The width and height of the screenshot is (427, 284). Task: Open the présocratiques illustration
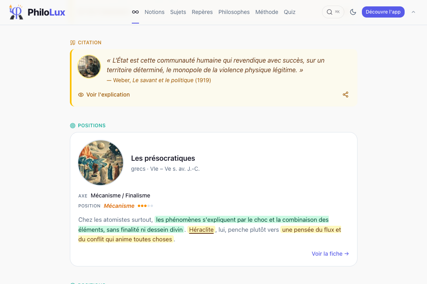[x=101, y=163]
